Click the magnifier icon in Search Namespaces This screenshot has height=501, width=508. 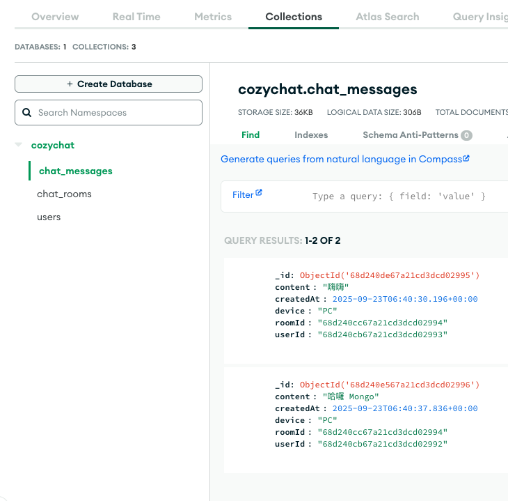pyautogui.click(x=27, y=113)
